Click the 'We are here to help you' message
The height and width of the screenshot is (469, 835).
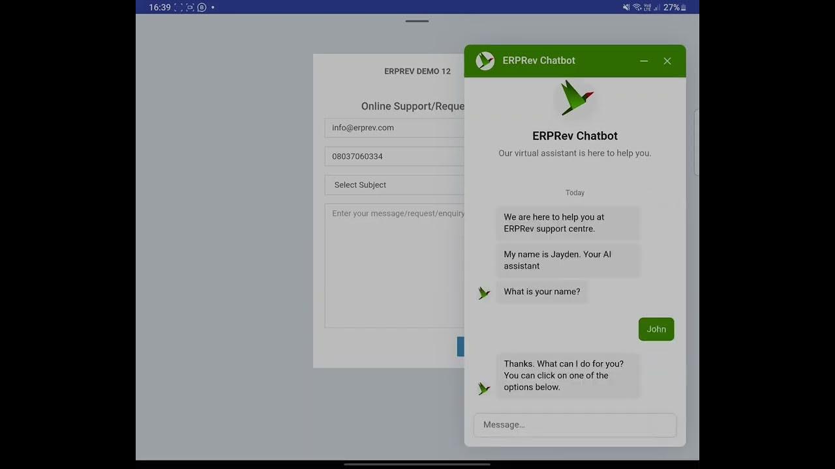tap(568, 223)
